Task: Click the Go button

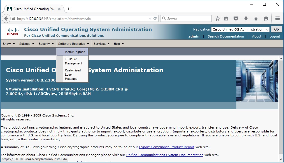Action: coord(276,29)
